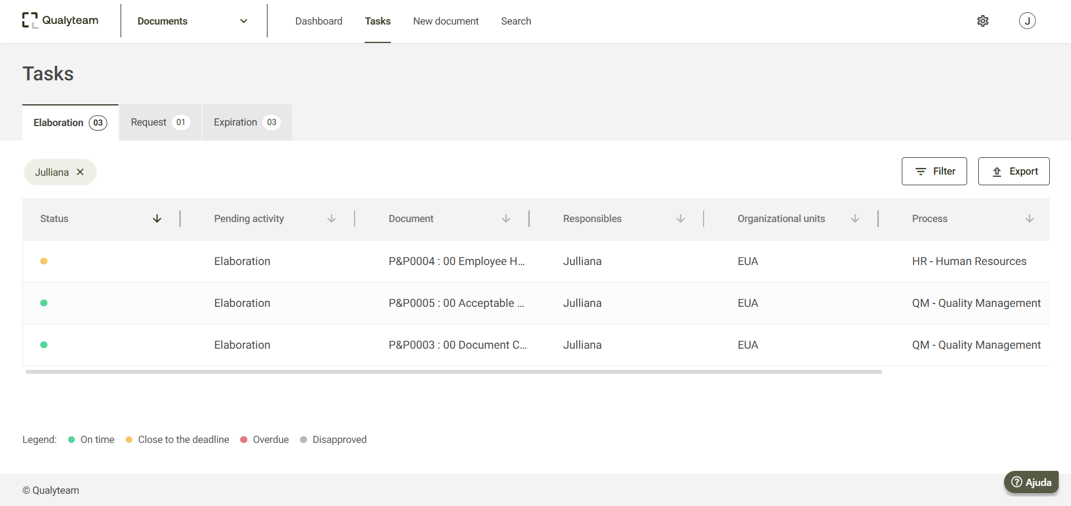Click EUA unit in the P&P0005 row

pos(748,303)
